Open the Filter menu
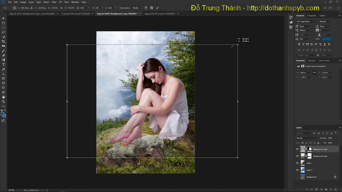Viewport: 342px width, 192px height. pos(54,2)
